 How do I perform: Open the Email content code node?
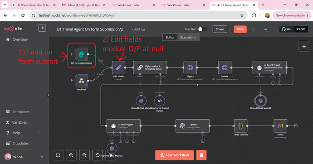click(240, 126)
